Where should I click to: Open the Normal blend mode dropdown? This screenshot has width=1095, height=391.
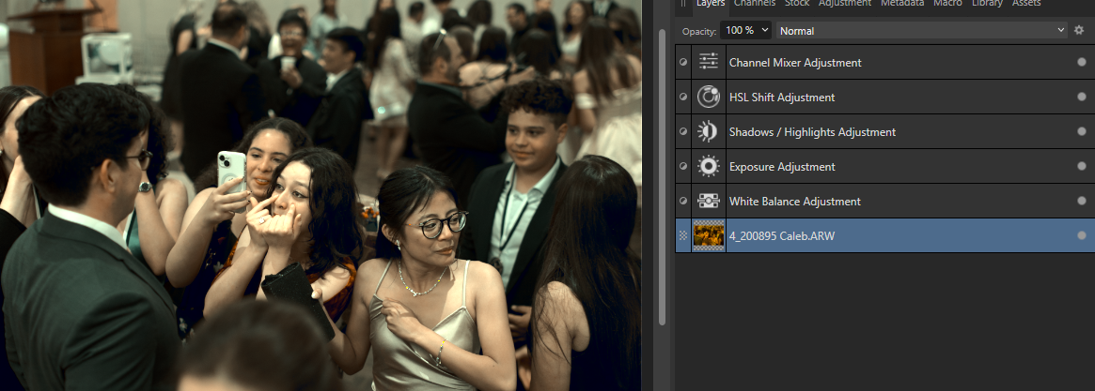coord(921,30)
